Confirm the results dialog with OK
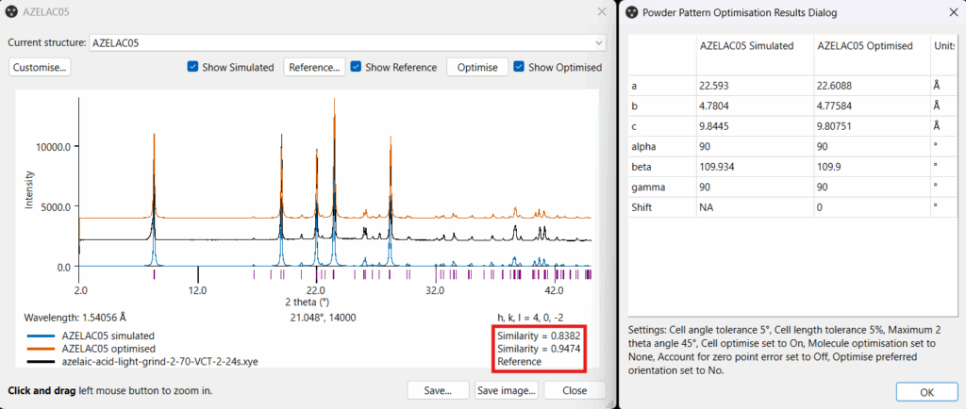Viewport: 966px width, 409px height. point(926,391)
